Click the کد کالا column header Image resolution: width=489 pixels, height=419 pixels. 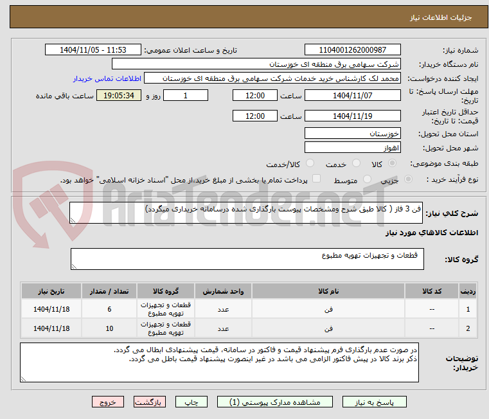click(432, 291)
